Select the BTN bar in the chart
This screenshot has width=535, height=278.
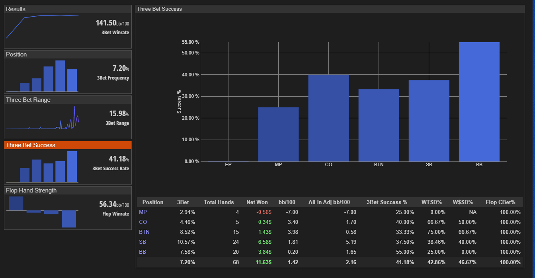click(379, 125)
